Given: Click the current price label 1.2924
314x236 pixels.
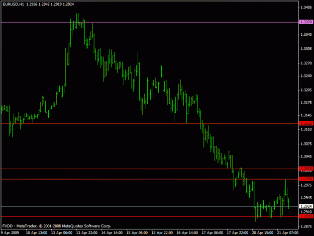Looking at the screenshot, I should click(x=306, y=206).
